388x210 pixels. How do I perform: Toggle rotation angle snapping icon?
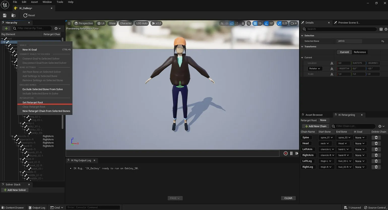(267, 23)
